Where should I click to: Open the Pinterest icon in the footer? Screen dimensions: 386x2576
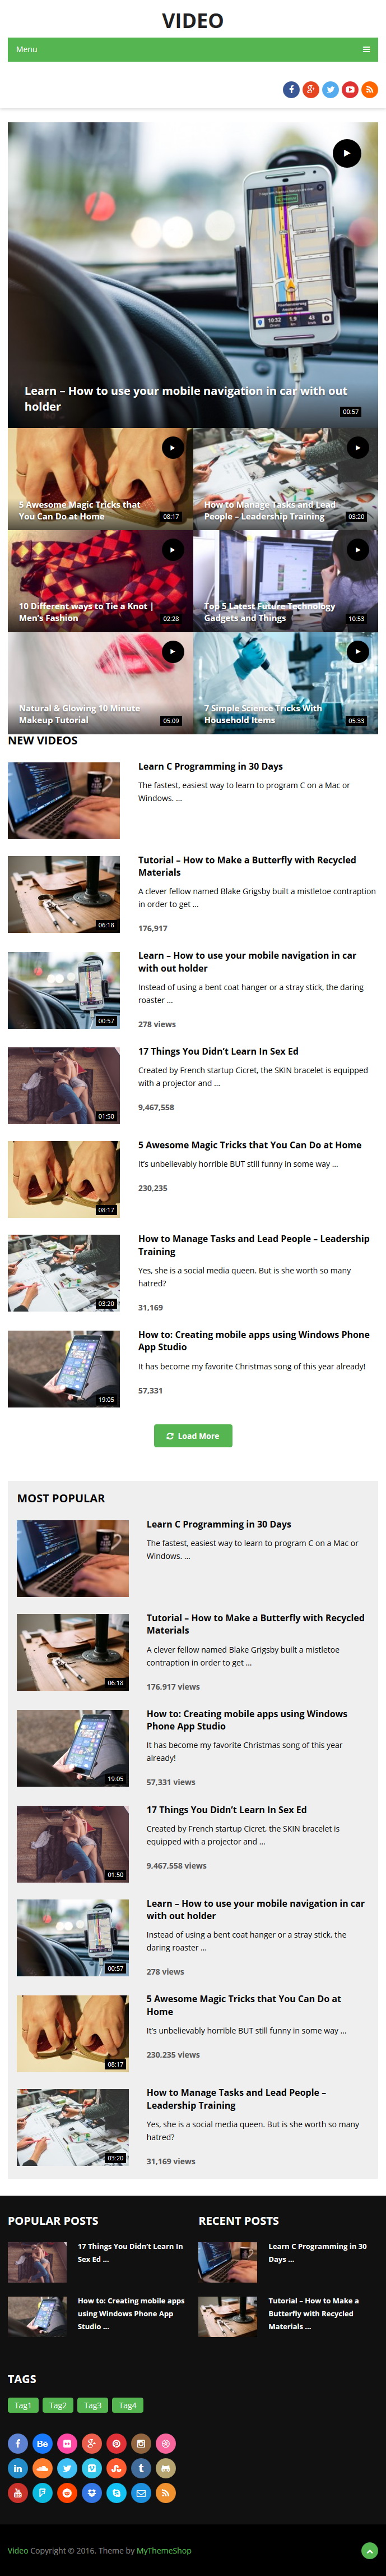coord(117,2443)
